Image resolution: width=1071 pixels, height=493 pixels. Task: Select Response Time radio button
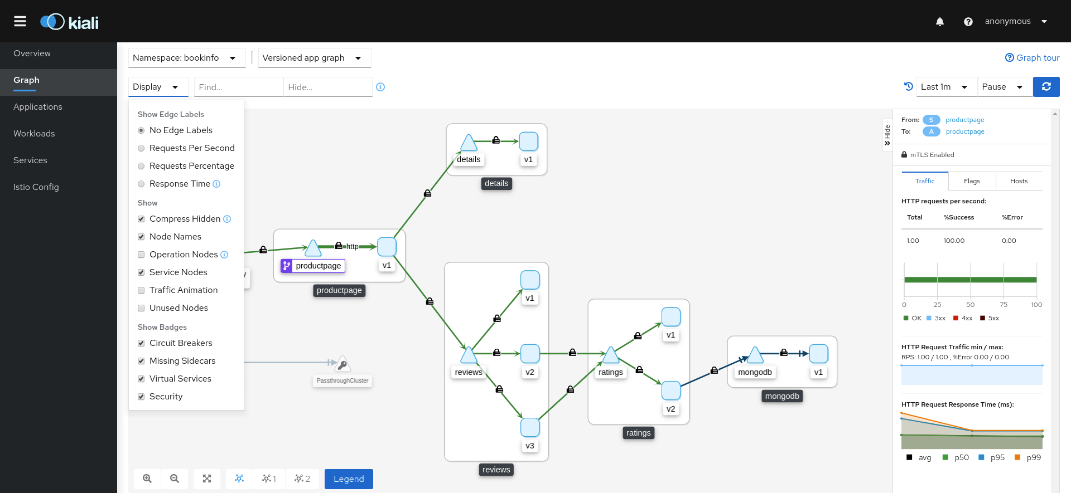coord(141,184)
